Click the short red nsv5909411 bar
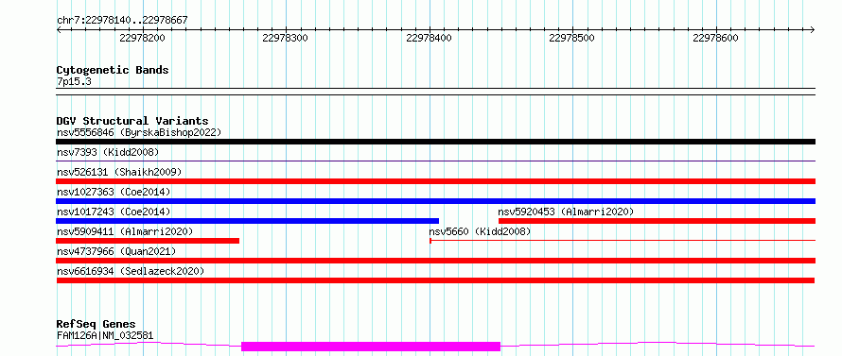The width and height of the screenshot is (842, 356). coord(148,241)
